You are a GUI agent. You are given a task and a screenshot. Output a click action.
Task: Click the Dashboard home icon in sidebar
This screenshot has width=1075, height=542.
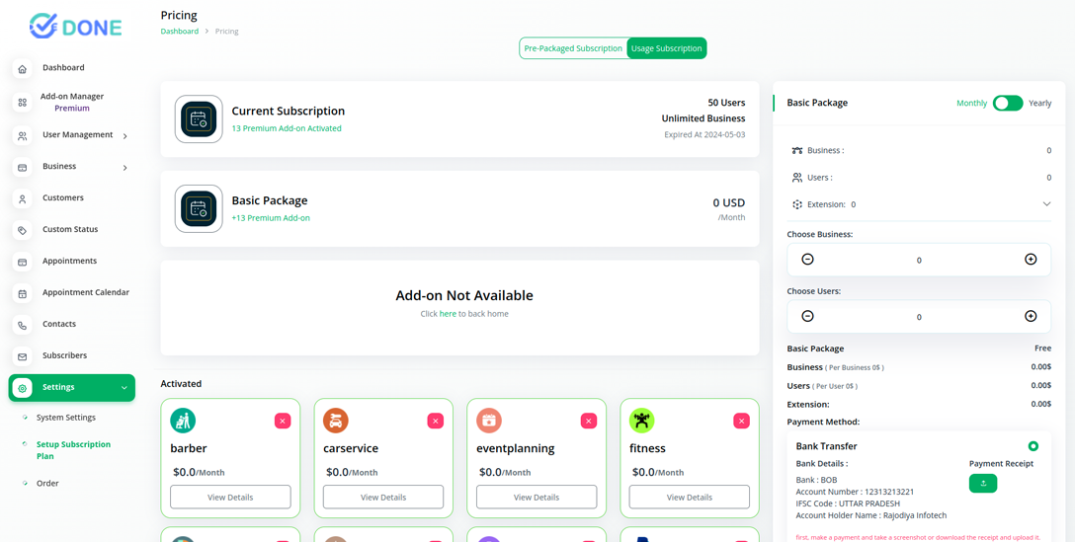click(22, 68)
